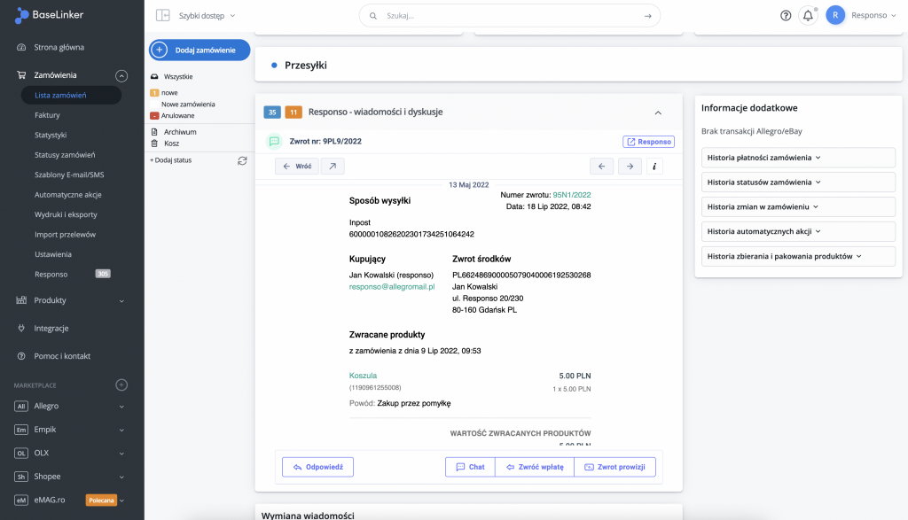Screen dimensions: 908x520
Task: Open Faktury page
Action: 47,115
